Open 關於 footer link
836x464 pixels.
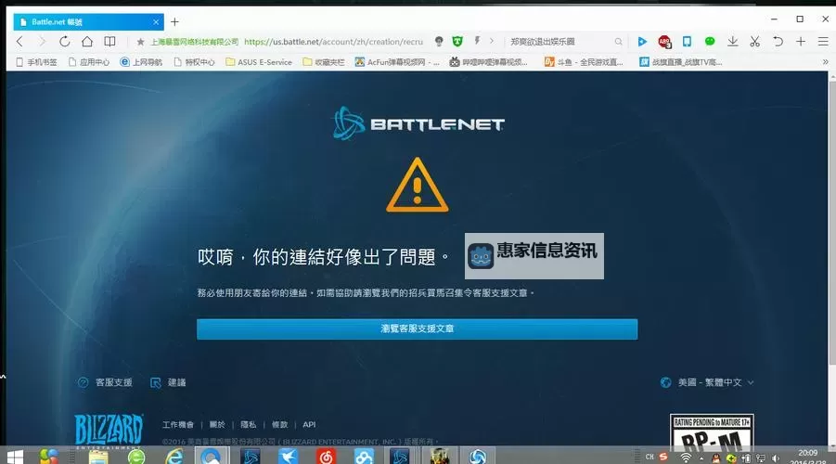point(217,424)
